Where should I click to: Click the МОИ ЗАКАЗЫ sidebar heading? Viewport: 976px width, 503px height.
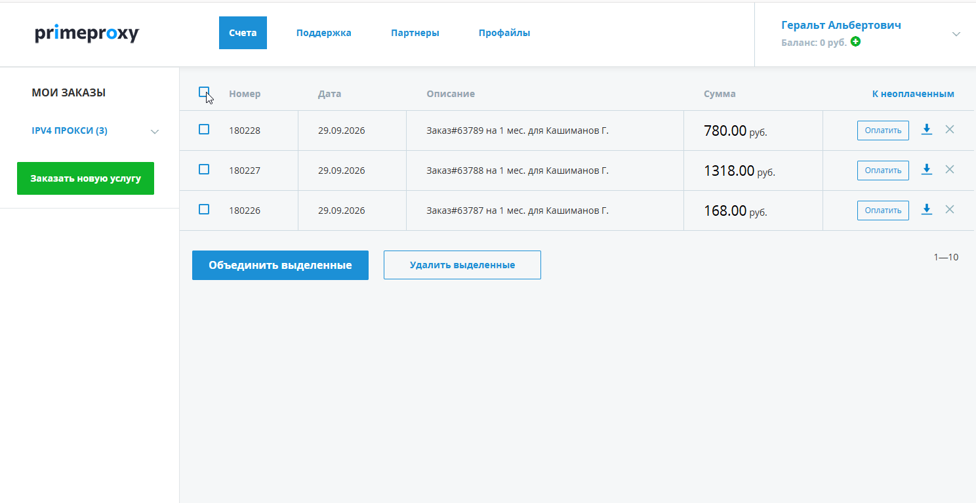tap(68, 93)
